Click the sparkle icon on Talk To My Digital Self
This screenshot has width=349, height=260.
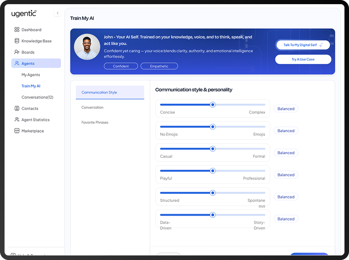click(321, 45)
